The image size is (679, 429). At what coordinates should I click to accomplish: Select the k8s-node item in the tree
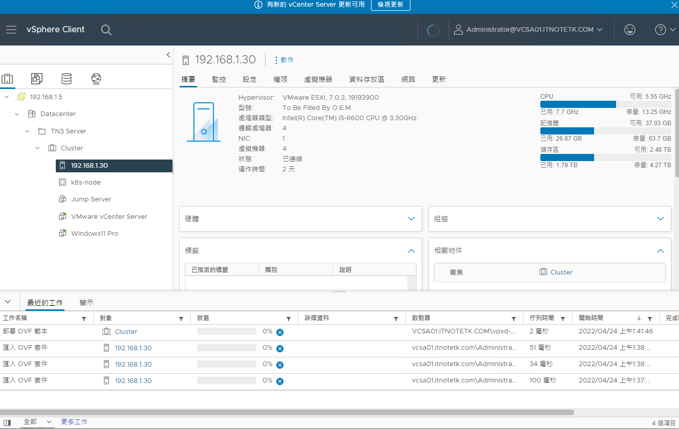pyautogui.click(x=85, y=183)
